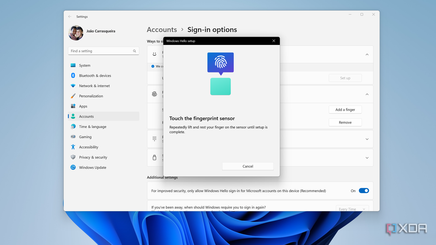
Task: Open System settings from the sidebar
Action: pyautogui.click(x=84, y=65)
